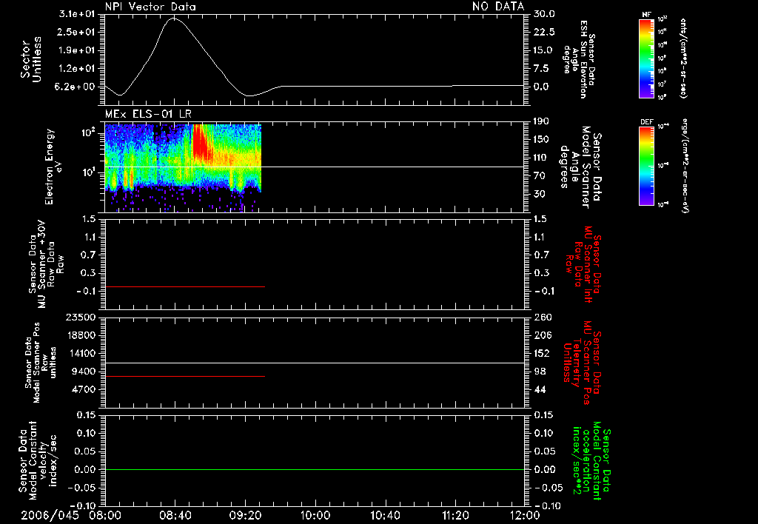The height and width of the screenshot is (524, 758).
Task: Click the 98 Telemetry axis value
Action: click(x=540, y=372)
